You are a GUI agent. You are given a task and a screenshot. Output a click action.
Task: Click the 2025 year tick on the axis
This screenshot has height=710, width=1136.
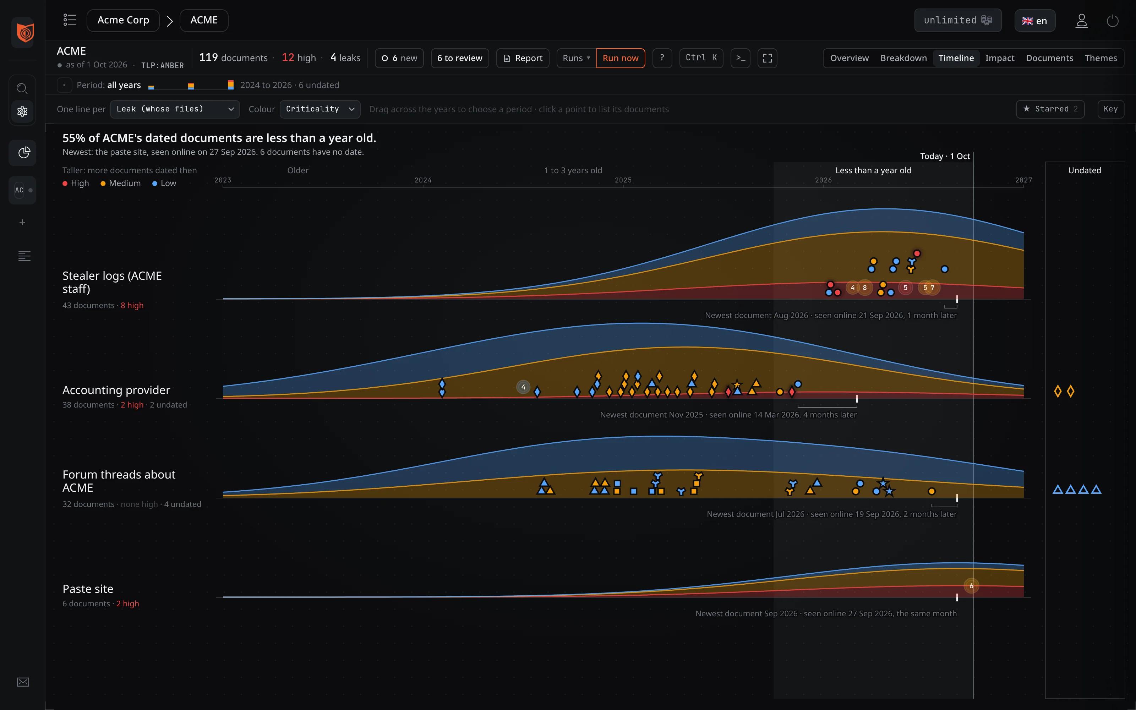coord(623,180)
